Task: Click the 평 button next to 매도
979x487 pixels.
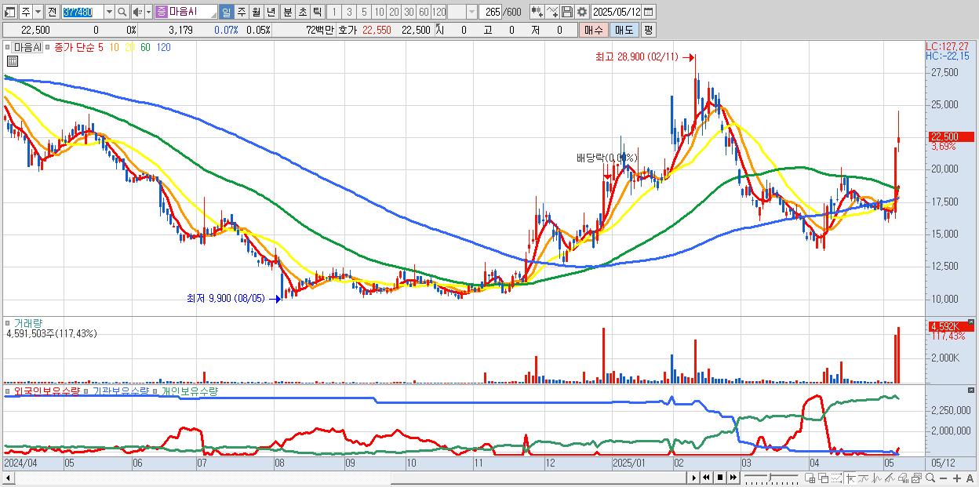Action: pyautogui.click(x=648, y=30)
